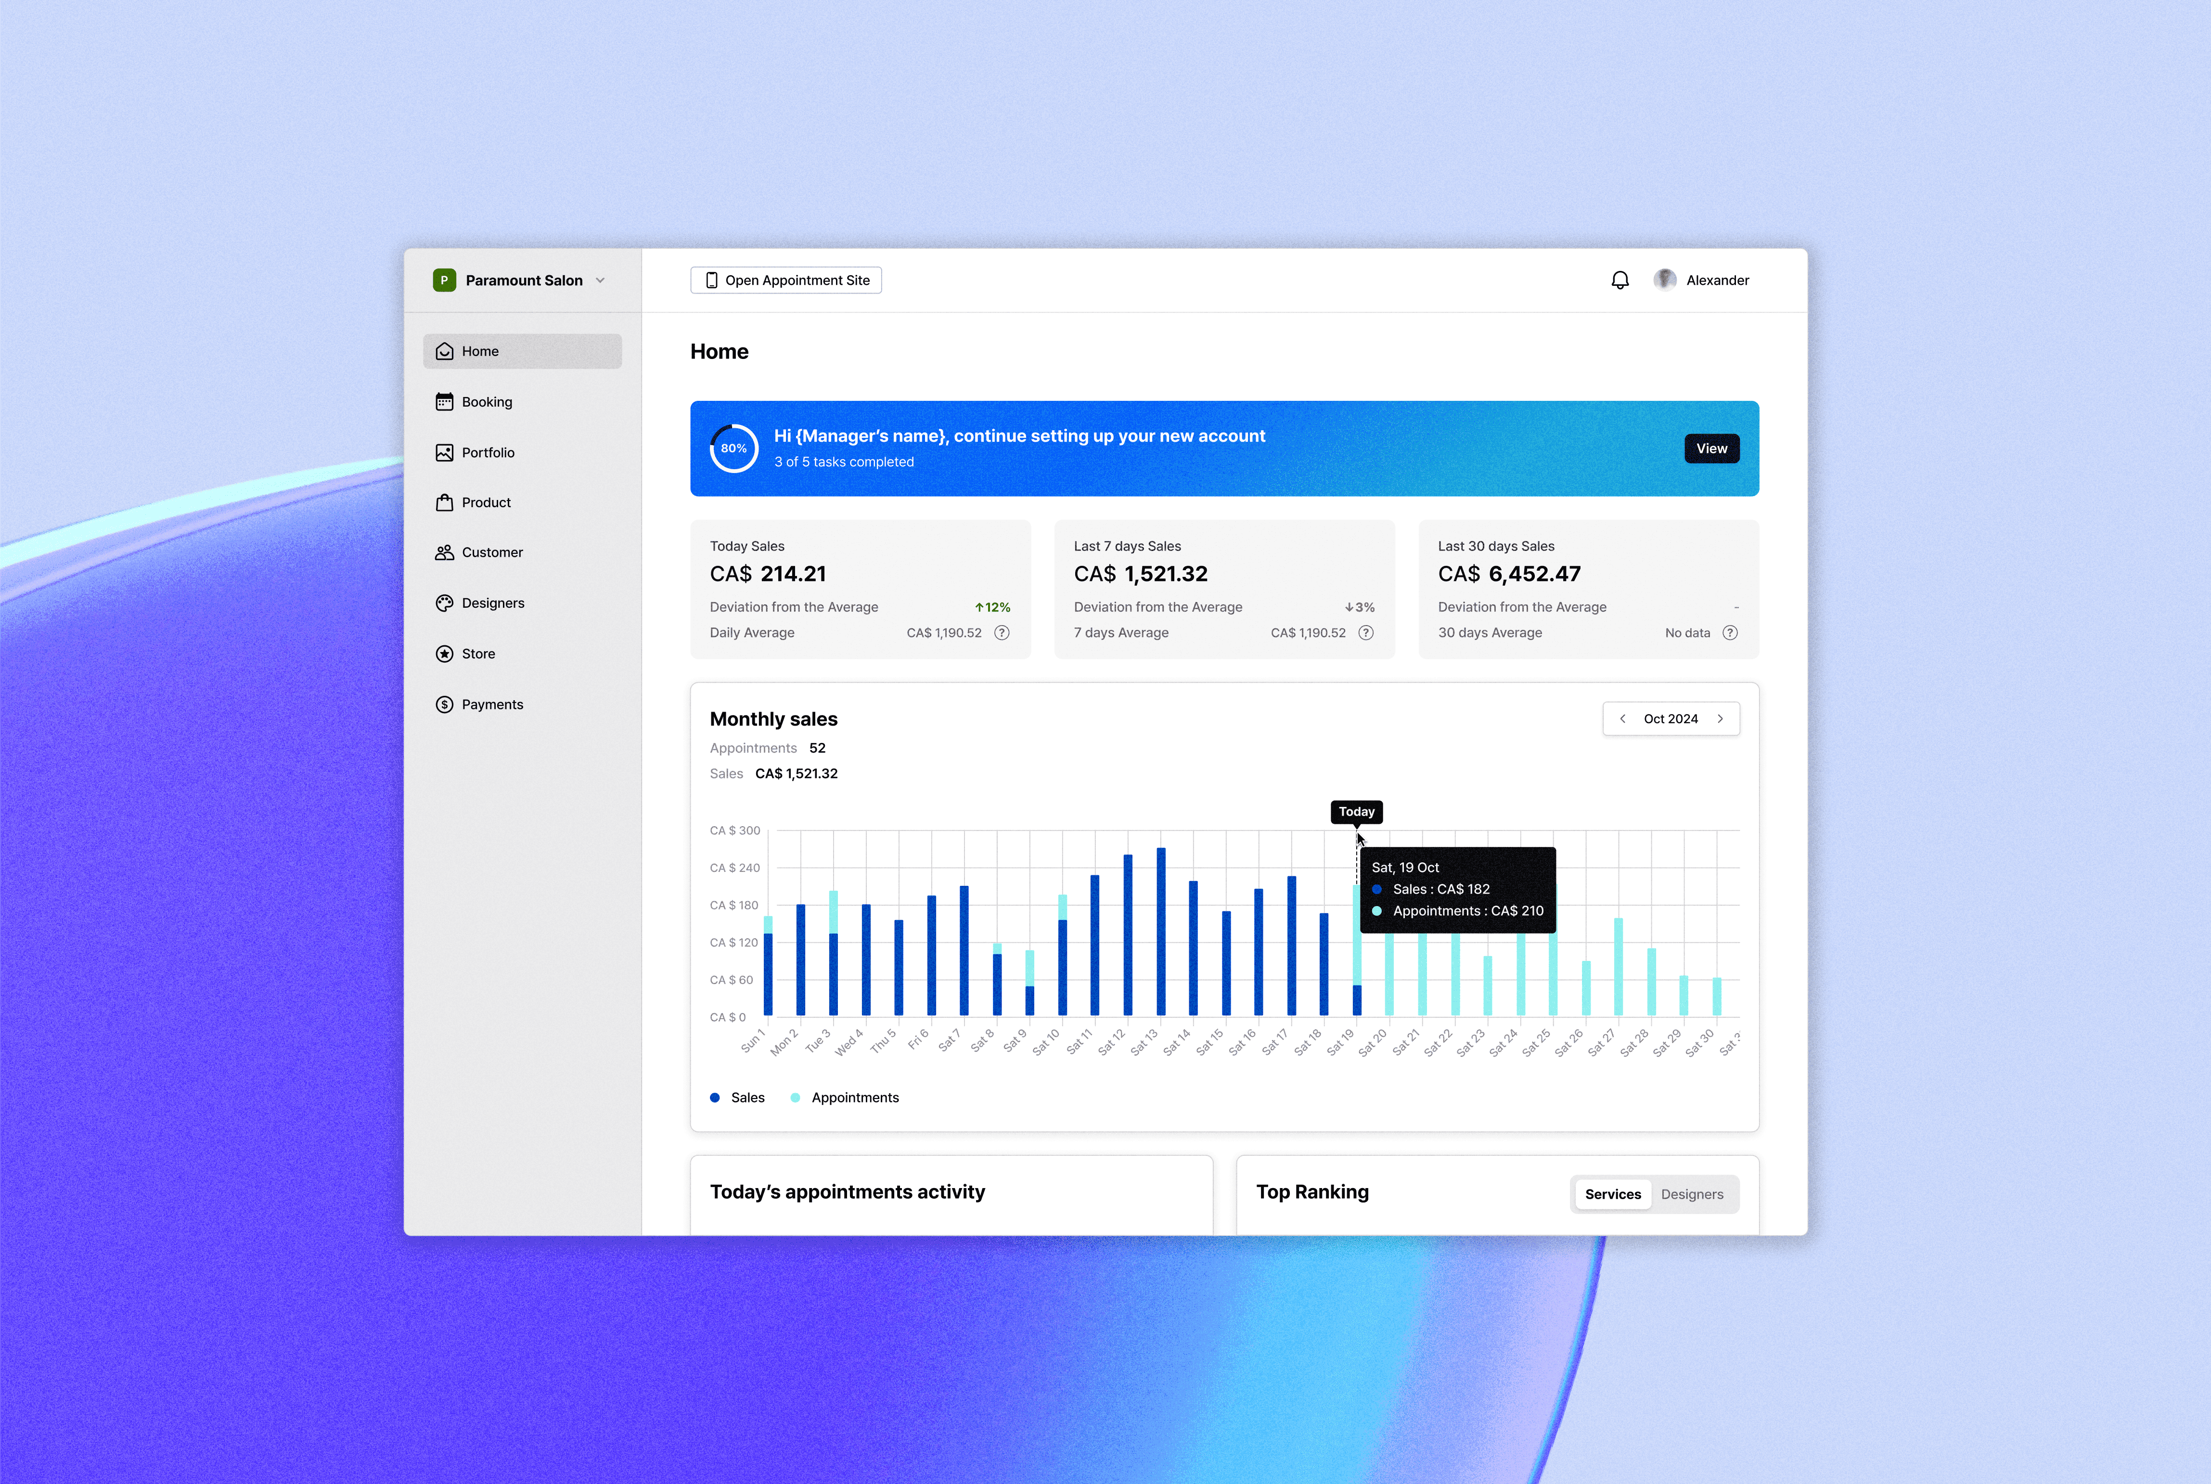Screen dimensions: 2211x1484
Task: Click help icon next to 30 days Average
Action: tap(1729, 633)
